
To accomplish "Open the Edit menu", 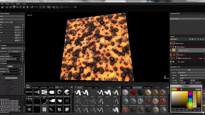I will (x=2, y=4).
